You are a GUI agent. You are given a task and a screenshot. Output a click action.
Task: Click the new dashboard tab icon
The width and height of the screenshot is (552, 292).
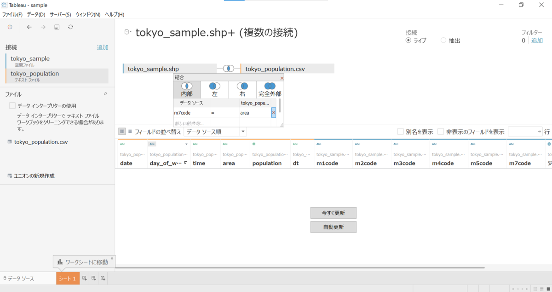tap(94, 278)
